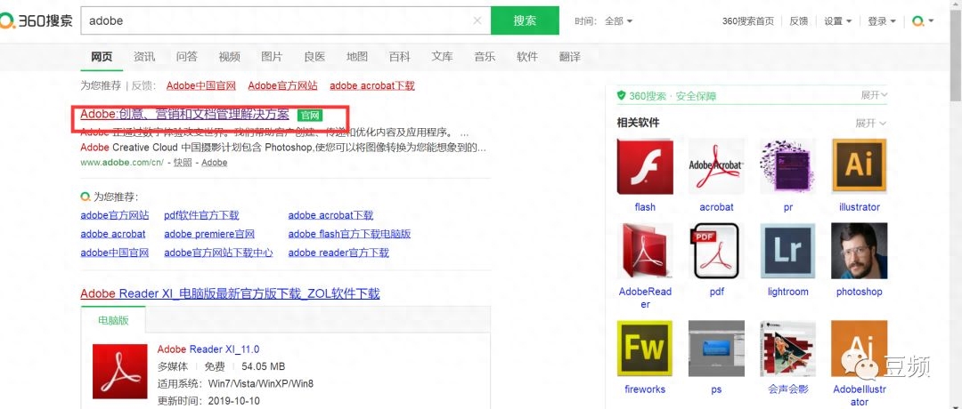Viewport: 962px width, 409px height.
Task: Click 更新时间 2019-10-10 text
Action: click(208, 401)
